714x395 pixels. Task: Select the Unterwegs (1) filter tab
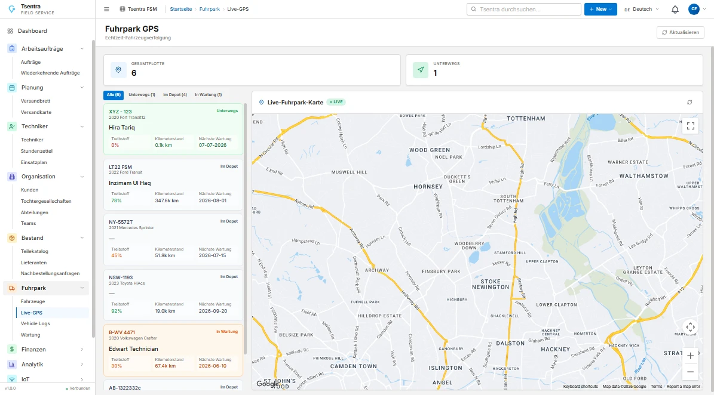(x=142, y=95)
